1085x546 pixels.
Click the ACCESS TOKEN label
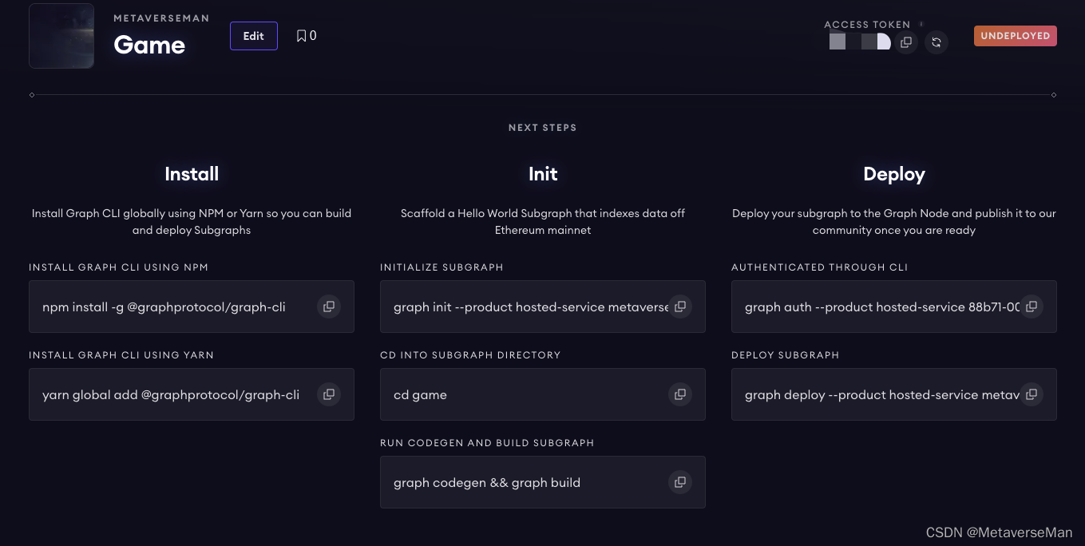tap(867, 25)
